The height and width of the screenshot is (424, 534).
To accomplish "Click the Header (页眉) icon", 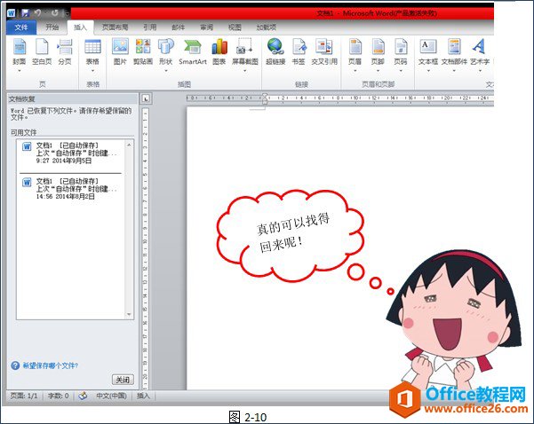I will [x=355, y=47].
